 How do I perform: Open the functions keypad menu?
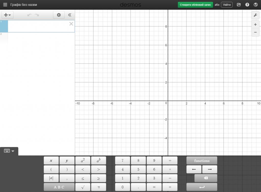pyautogui.click(x=202, y=161)
